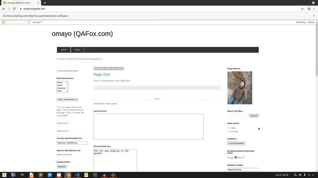Select Volvo in the multi selection box
This screenshot has height=178, width=318.
[x=60, y=83]
